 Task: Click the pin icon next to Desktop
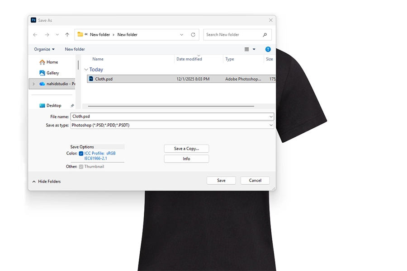coord(71,105)
